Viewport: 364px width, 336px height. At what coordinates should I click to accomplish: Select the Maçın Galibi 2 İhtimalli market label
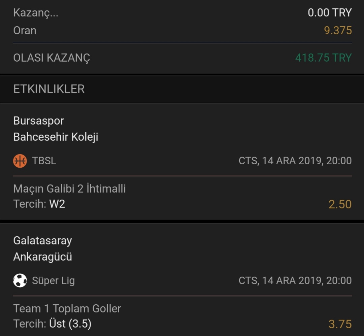point(69,189)
